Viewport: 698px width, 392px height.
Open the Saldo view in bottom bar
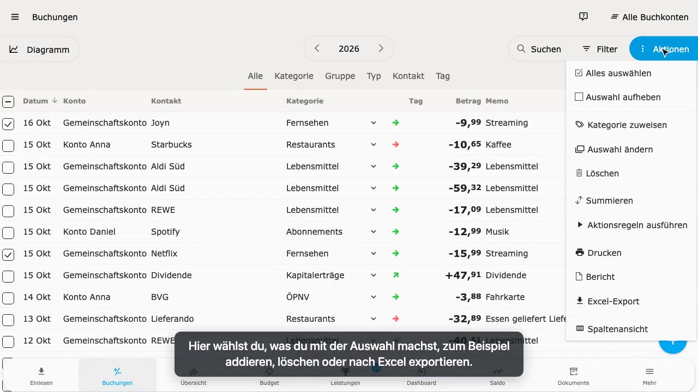(497, 376)
